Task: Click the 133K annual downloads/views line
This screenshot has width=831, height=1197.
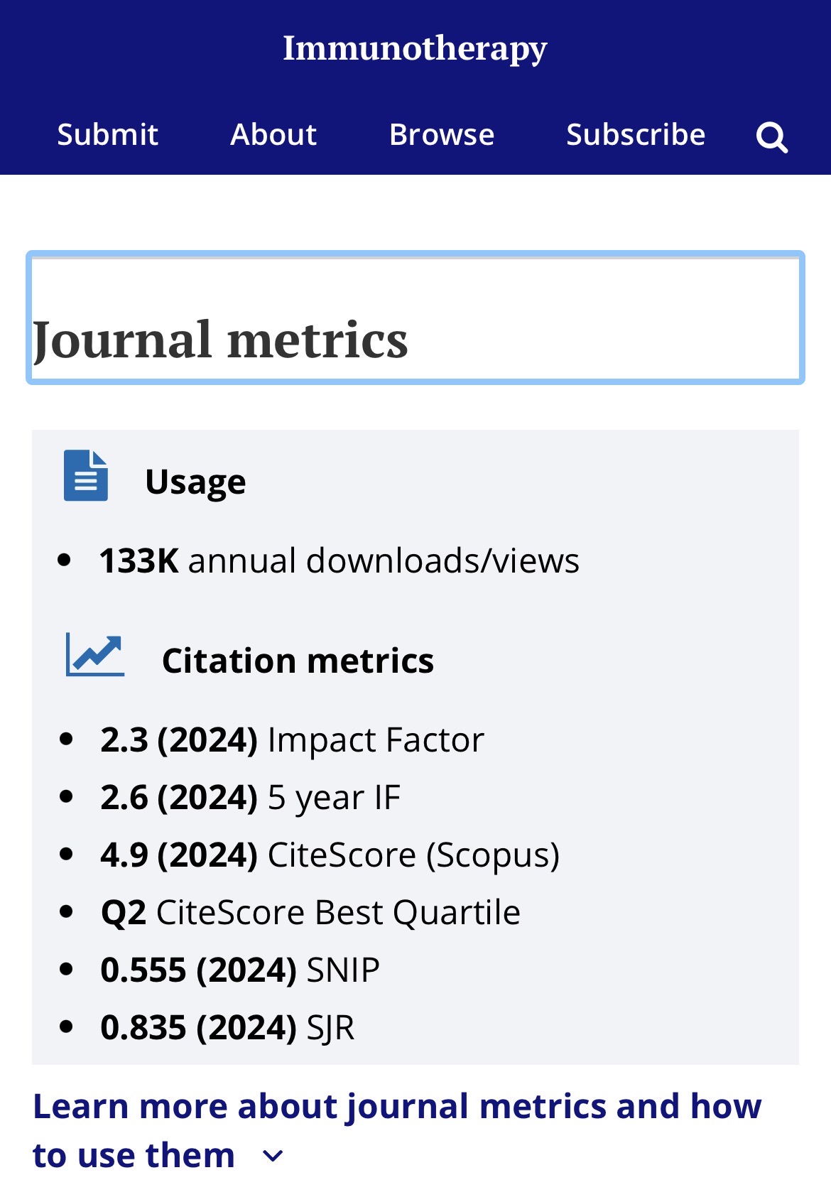Action: point(340,560)
